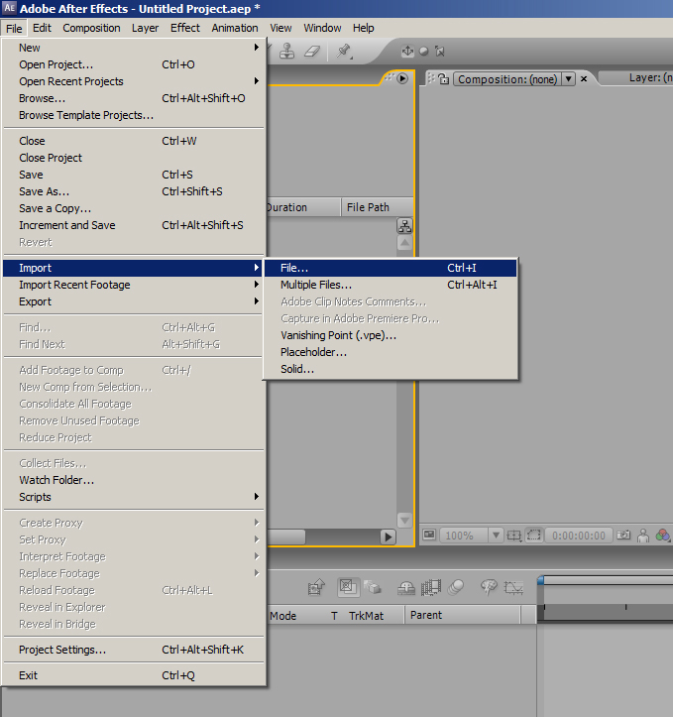Toggle Draft 3D icon in timeline

coord(373,587)
